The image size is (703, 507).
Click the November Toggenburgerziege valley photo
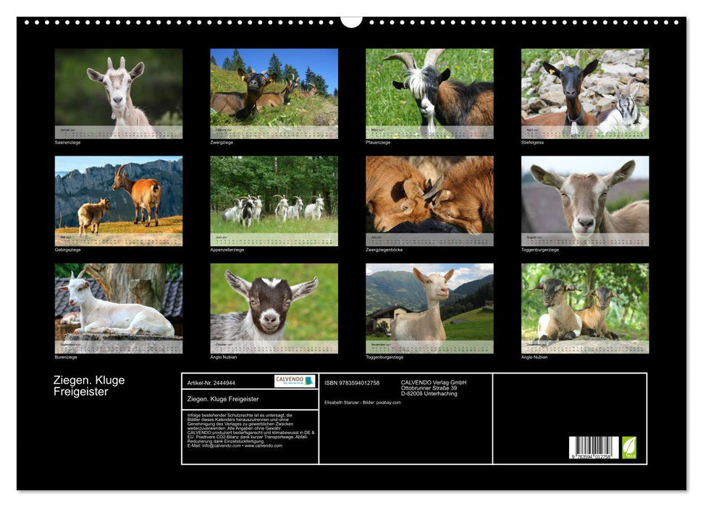pos(429,309)
